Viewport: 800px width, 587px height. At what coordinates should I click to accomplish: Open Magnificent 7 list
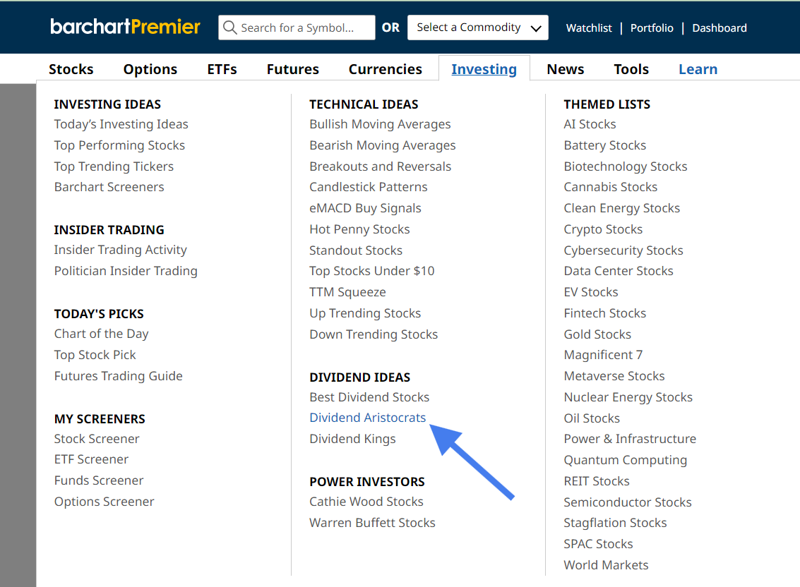pyautogui.click(x=603, y=355)
